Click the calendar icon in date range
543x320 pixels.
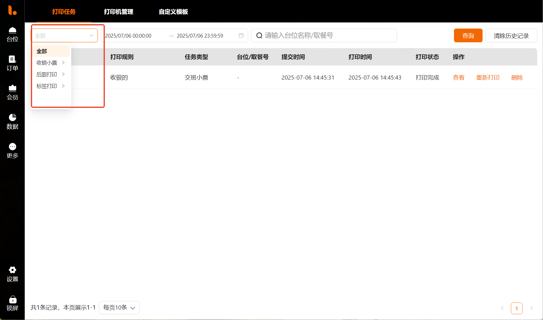click(241, 36)
